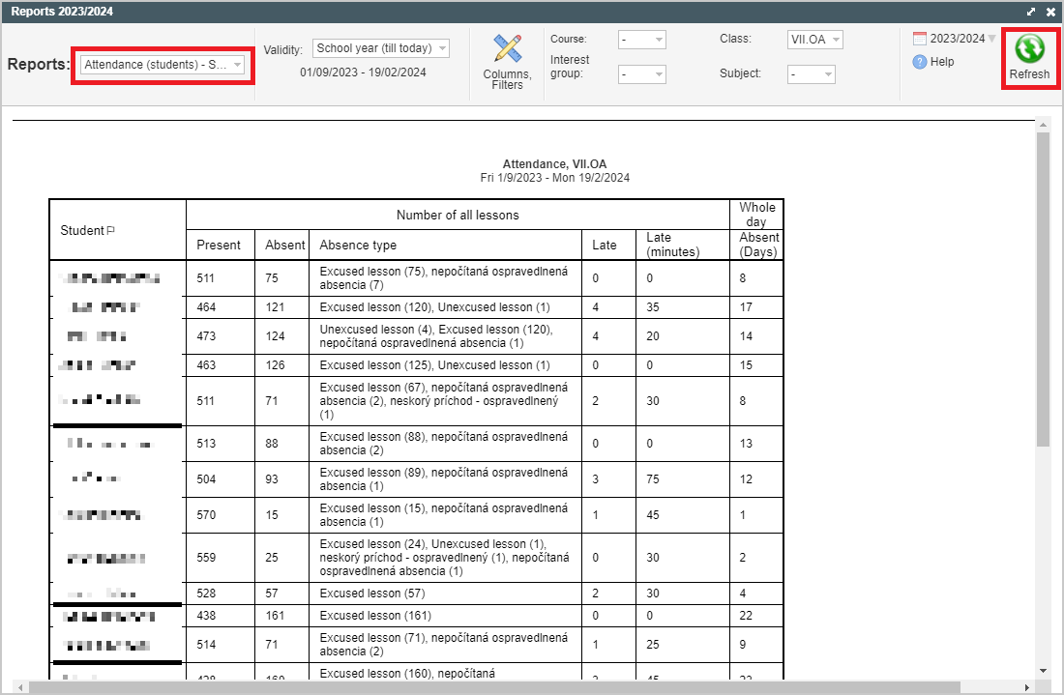This screenshot has width=1064, height=695.
Task: Select the Present value 463
Action: pos(206,365)
